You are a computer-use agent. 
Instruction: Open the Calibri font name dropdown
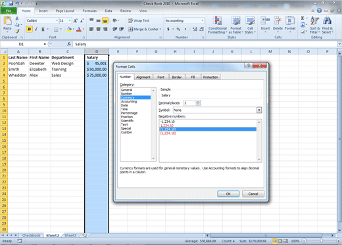click(57, 20)
